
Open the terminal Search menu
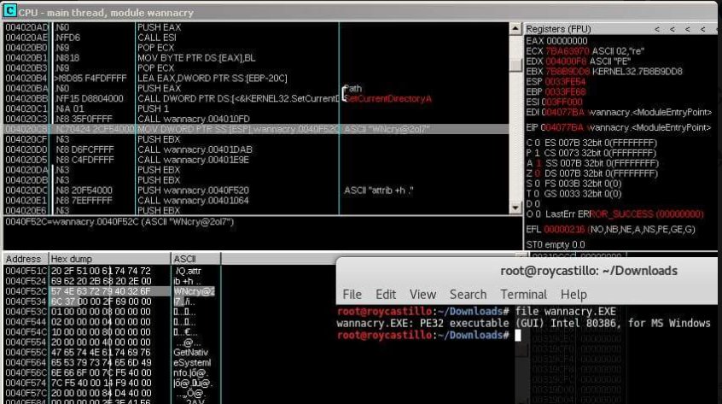pos(468,295)
